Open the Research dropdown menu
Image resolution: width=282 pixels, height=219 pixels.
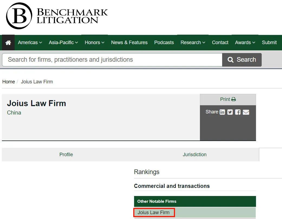click(193, 43)
